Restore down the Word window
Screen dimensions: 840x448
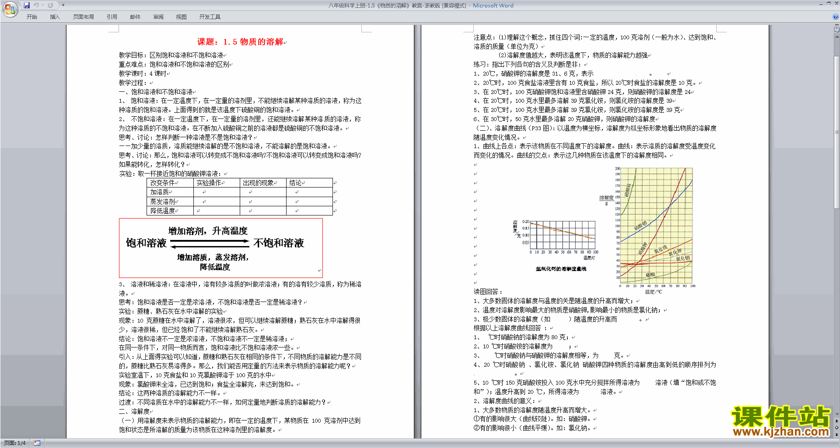click(x=829, y=3)
